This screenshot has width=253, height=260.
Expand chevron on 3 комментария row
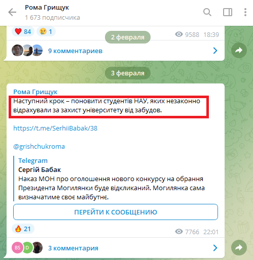(x=215, y=248)
